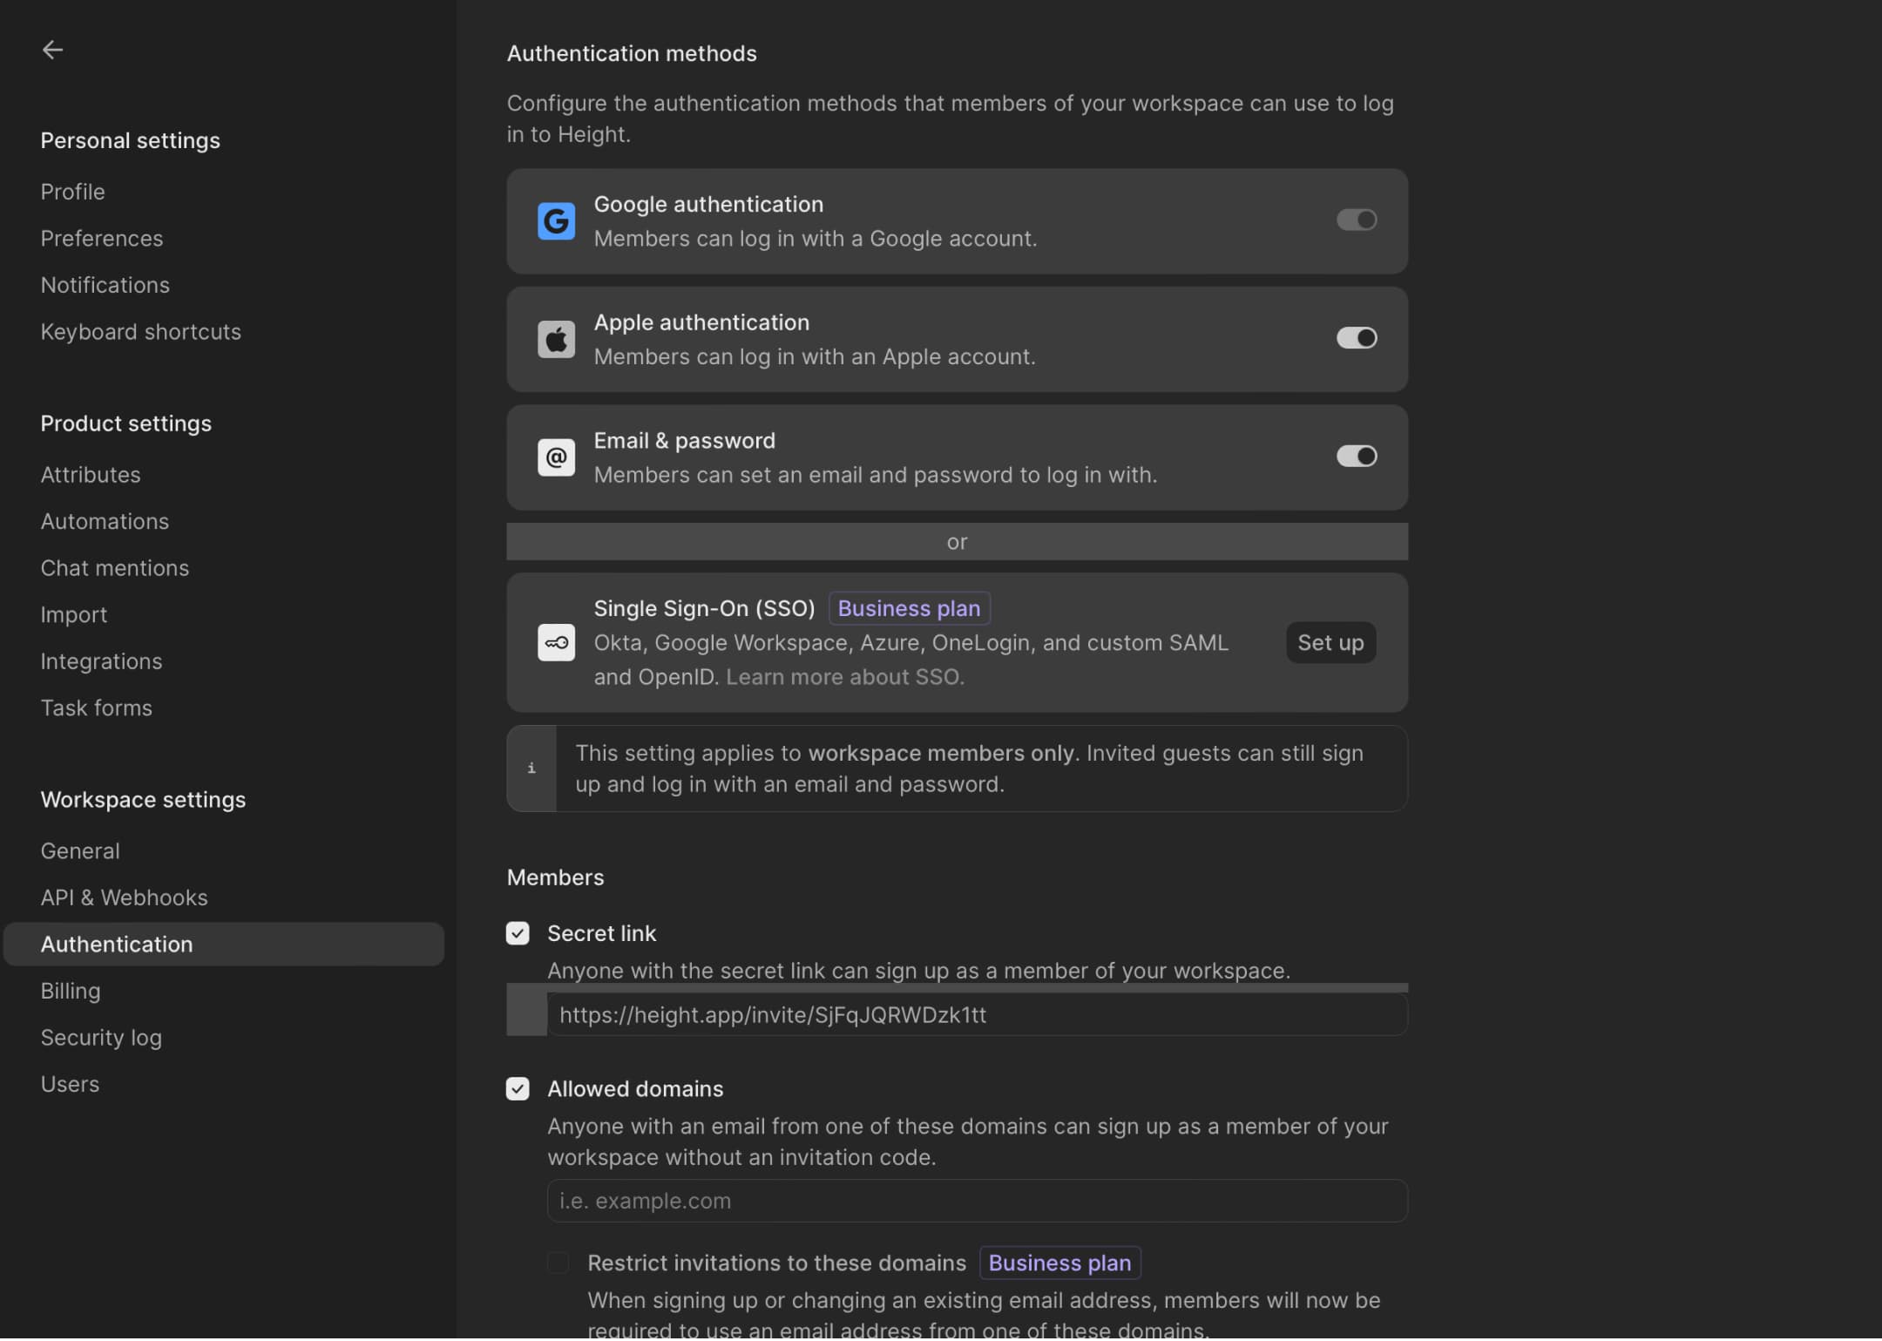Viewport: 1882px width, 1341px height.
Task: Toggle Email & password switch
Action: pos(1357,457)
